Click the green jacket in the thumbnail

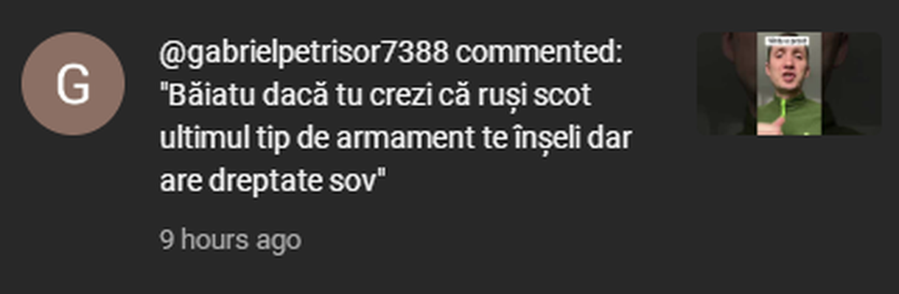[x=790, y=118]
